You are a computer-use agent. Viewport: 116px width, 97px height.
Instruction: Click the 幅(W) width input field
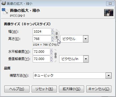pos(42,32)
